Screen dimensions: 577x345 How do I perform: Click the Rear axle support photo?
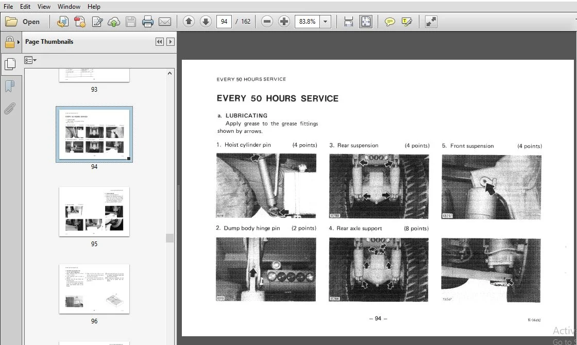coord(379,270)
